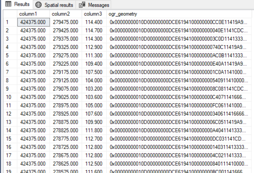
Task: Click cell 278675.000
Action: (66, 155)
